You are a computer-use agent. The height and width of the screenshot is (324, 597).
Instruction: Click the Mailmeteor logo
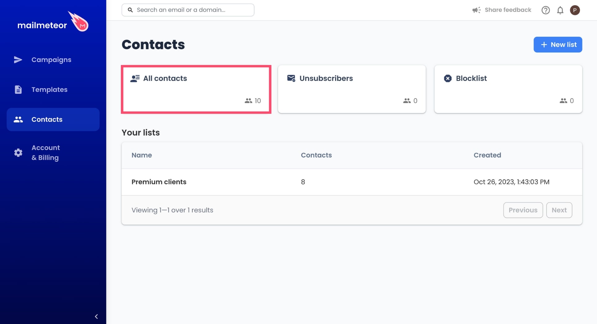[53, 22]
